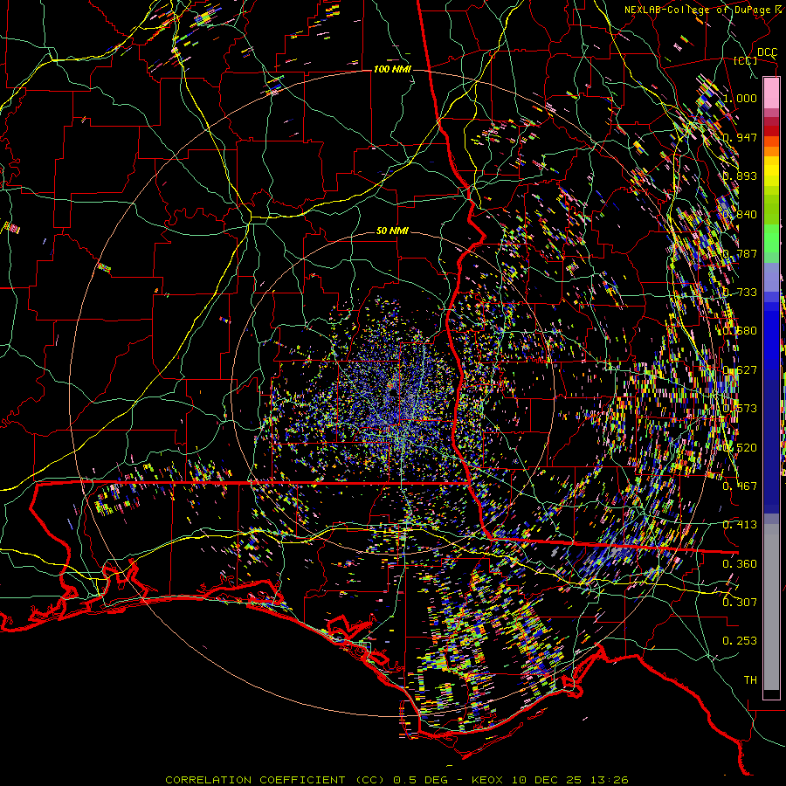Viewport: 786px width, 786px height.
Task: Click the pink segment of the color bar
Action: [771, 93]
